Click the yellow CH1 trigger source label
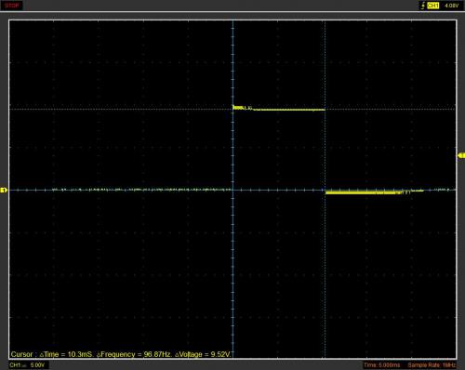Screen dimensions: 465x370 click(432, 6)
